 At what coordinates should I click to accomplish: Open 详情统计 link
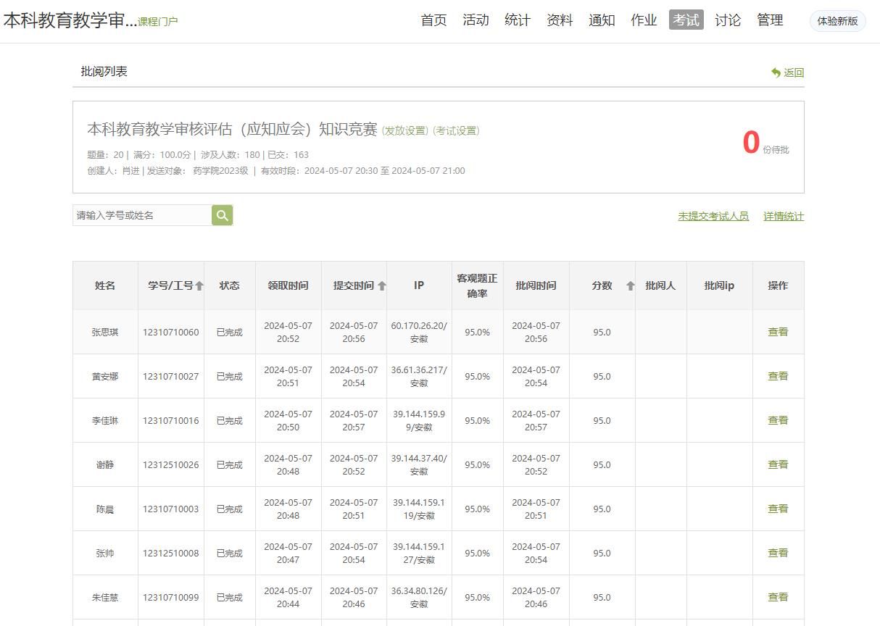point(784,217)
